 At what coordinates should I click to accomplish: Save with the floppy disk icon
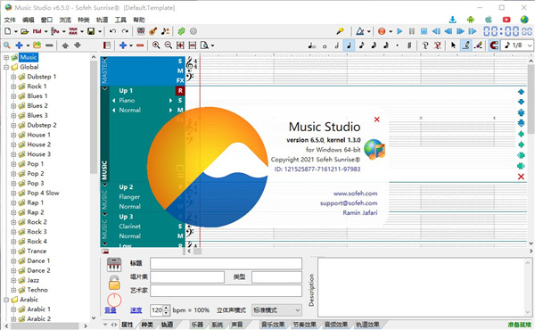coord(91,31)
